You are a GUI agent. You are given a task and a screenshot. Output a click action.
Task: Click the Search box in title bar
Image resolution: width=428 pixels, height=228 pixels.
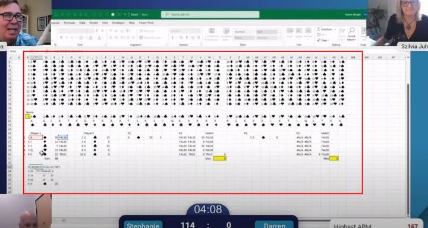210,14
